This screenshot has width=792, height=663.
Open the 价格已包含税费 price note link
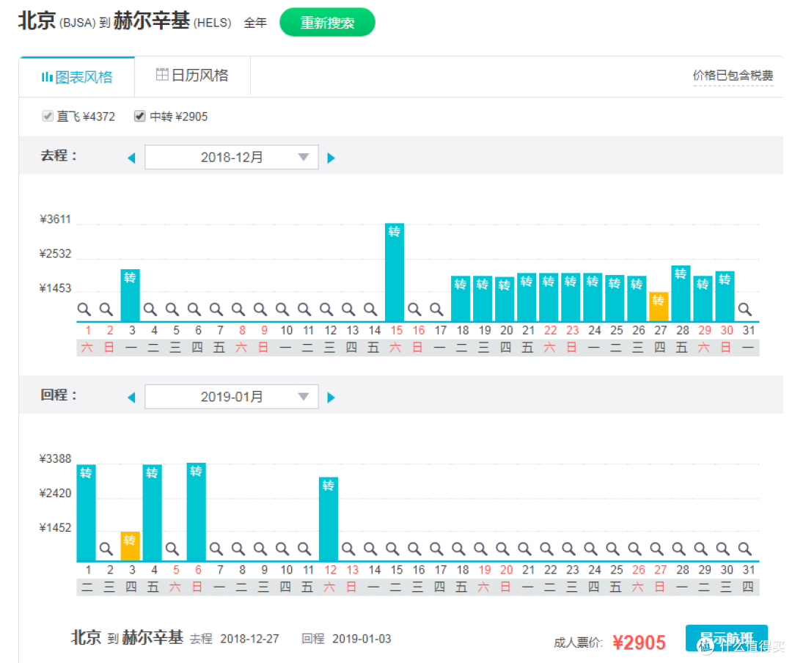point(733,76)
